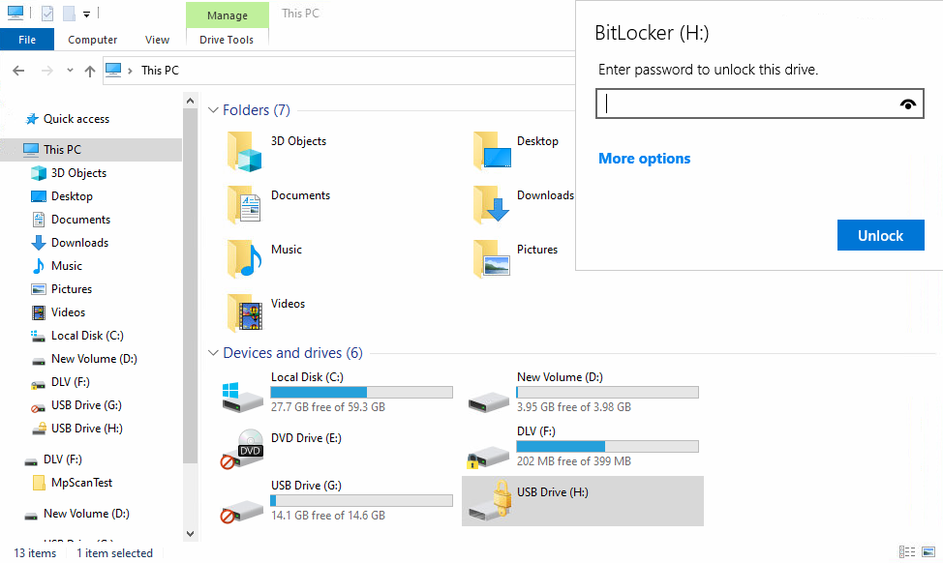Select the New Volume (D:) drive icon
Viewport: 943px width, 563px height.
(x=489, y=402)
